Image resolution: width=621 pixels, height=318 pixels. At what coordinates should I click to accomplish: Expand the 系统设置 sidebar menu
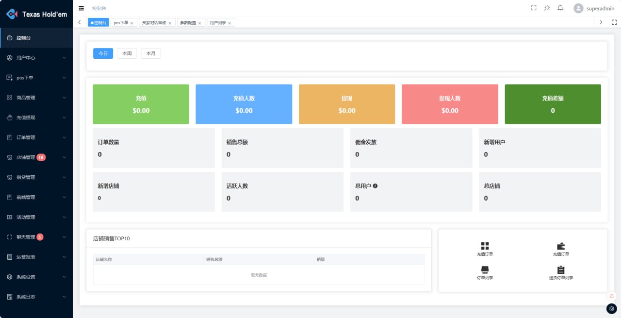tap(36, 277)
